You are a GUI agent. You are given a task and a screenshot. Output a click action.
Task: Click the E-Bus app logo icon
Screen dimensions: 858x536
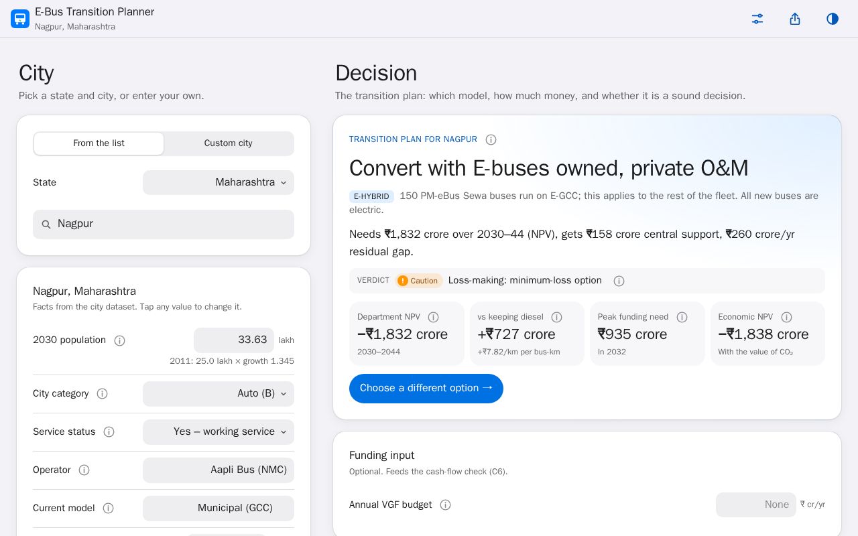[x=20, y=19]
